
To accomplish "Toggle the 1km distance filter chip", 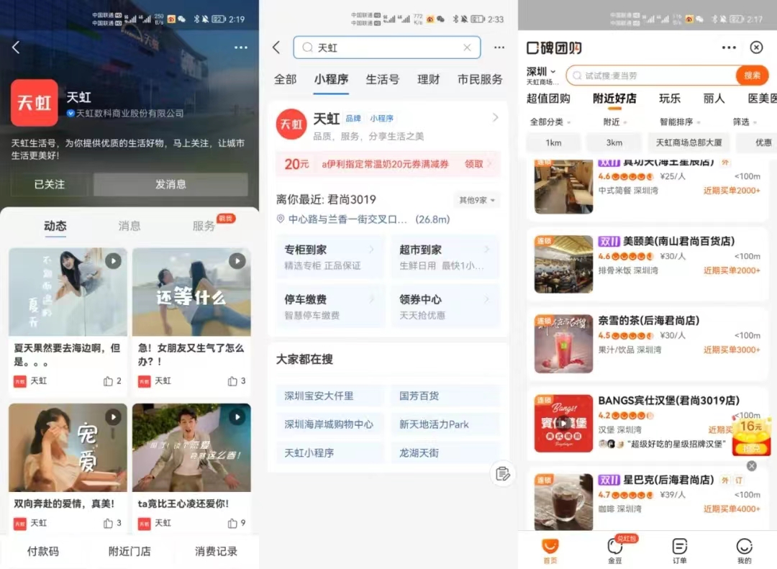I will [553, 142].
